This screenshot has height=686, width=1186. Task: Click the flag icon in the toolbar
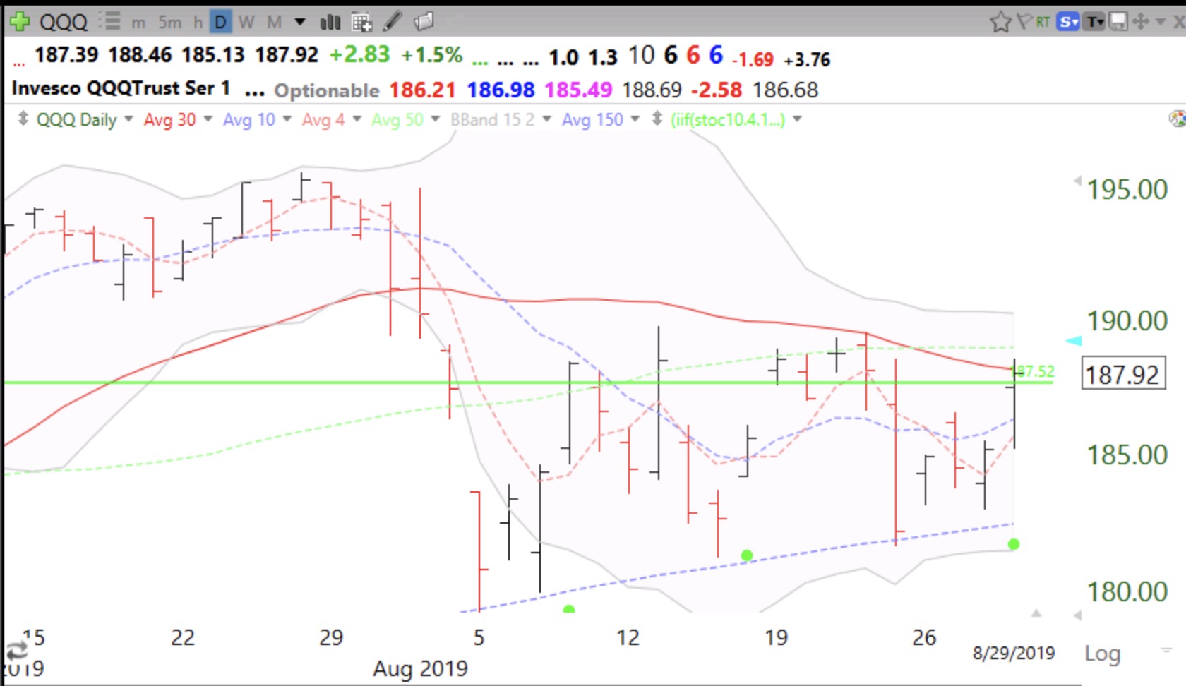1024,22
